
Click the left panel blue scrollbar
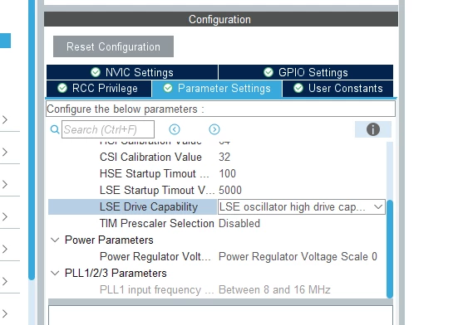click(x=32, y=140)
